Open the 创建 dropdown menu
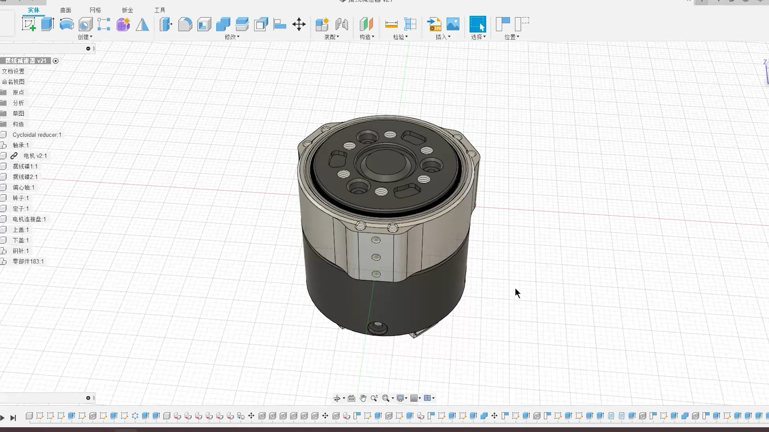This screenshot has height=432, width=769. pos(85,37)
